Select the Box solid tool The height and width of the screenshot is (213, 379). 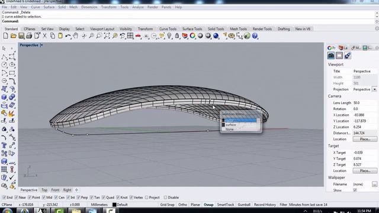tap(4, 97)
